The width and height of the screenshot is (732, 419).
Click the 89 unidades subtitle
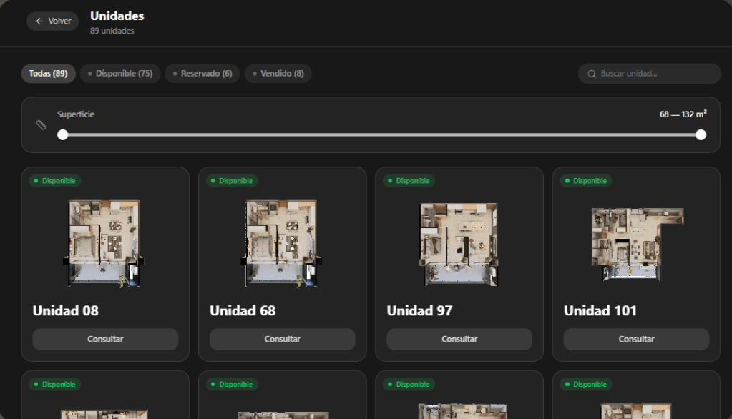[112, 31]
